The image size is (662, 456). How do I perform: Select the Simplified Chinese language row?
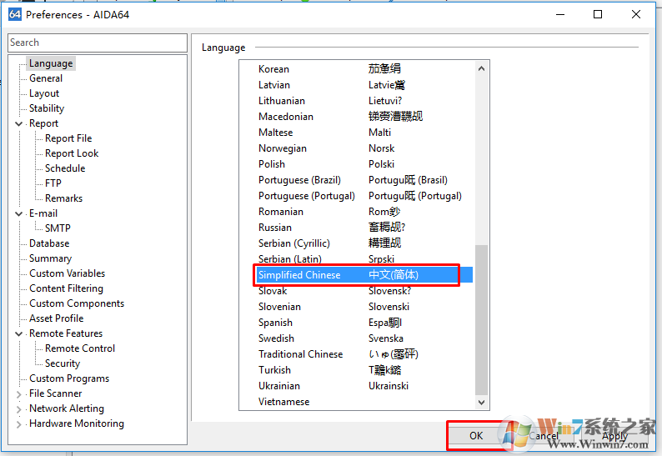click(x=365, y=275)
